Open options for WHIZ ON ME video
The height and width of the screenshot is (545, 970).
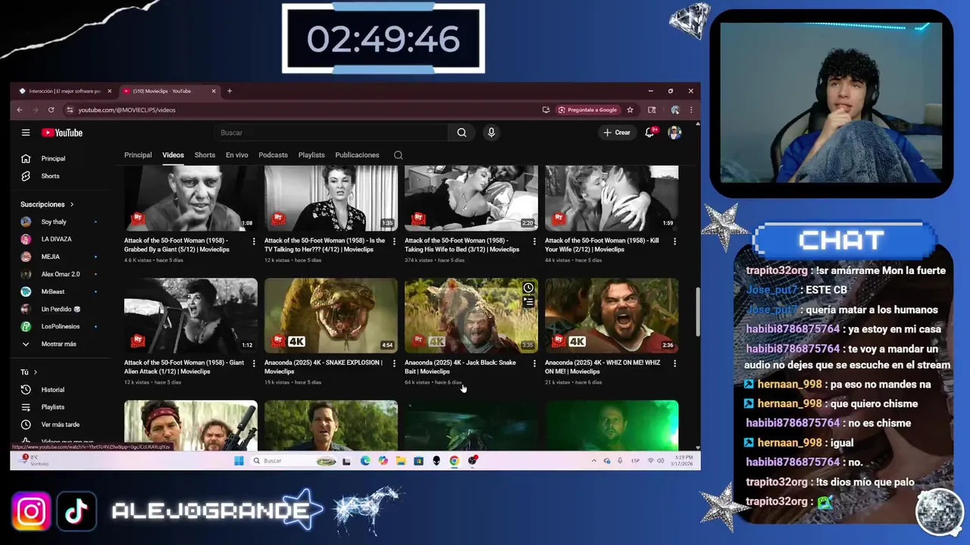pos(674,363)
